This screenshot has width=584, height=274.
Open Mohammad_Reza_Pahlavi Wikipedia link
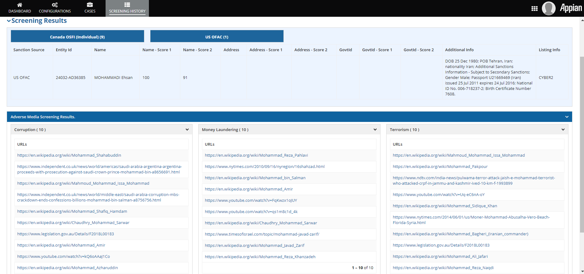(x=256, y=155)
